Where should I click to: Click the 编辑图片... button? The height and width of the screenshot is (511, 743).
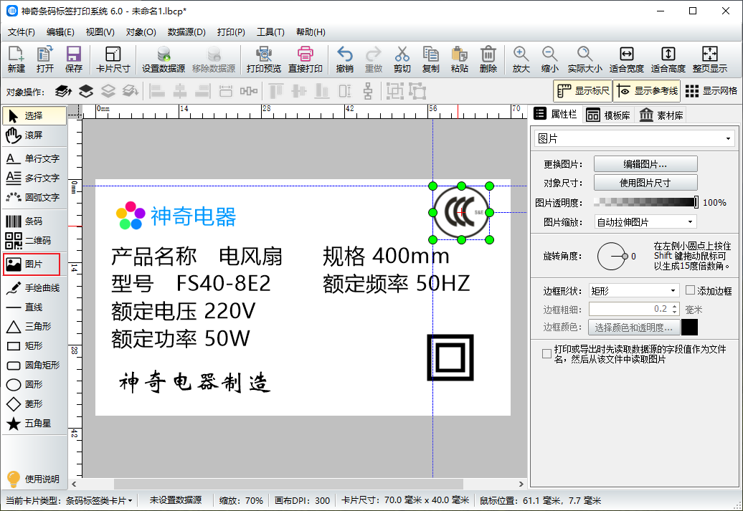coord(645,164)
